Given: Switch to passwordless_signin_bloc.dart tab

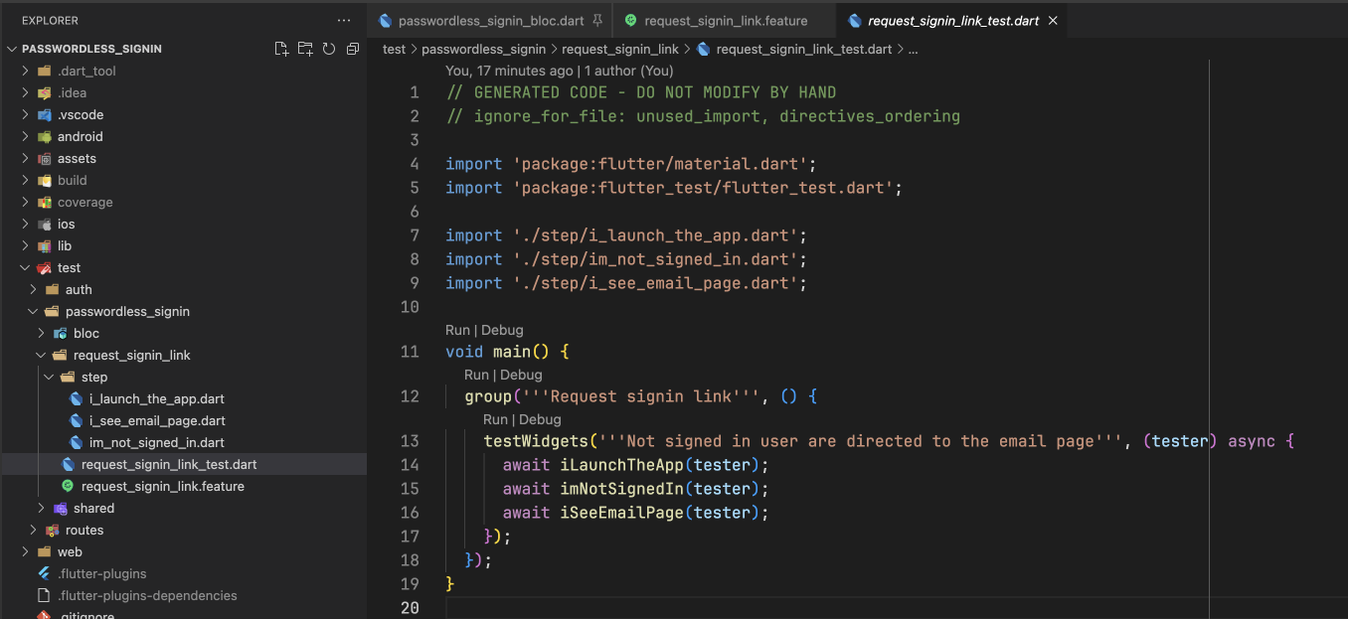Looking at the screenshot, I should tap(490, 20).
